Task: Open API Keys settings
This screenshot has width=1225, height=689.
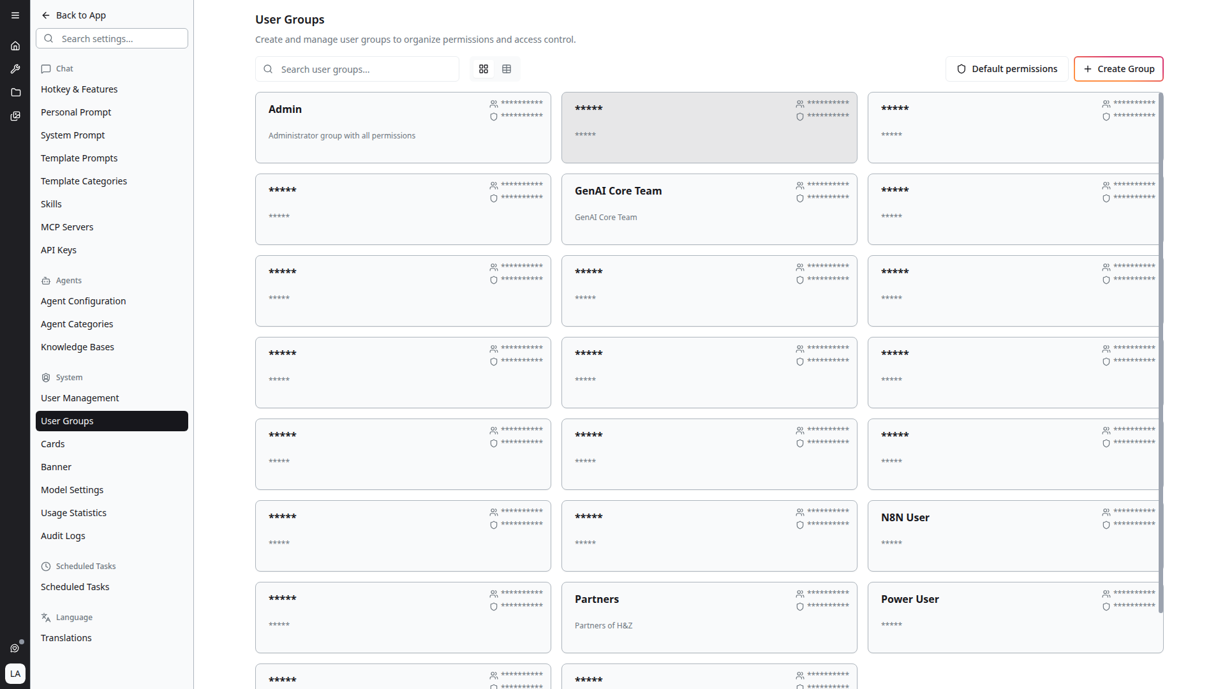Action: click(x=112, y=250)
